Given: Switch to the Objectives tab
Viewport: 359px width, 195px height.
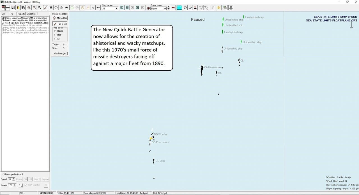Looking at the screenshot, I should pyautogui.click(x=31, y=13).
